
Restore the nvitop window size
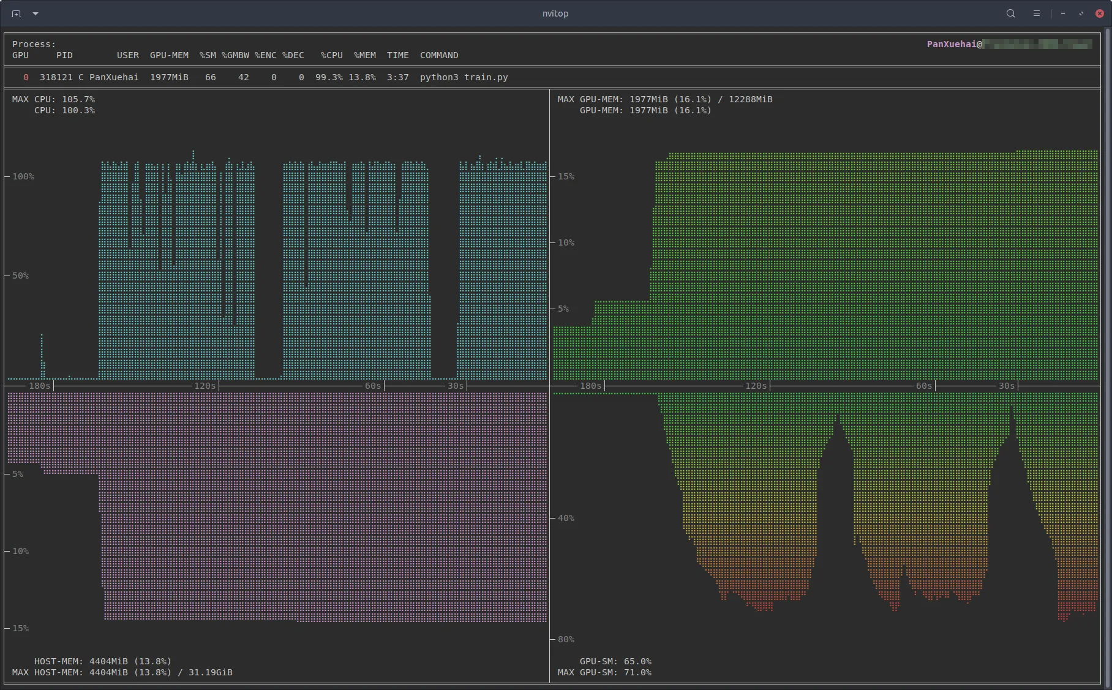1081,13
